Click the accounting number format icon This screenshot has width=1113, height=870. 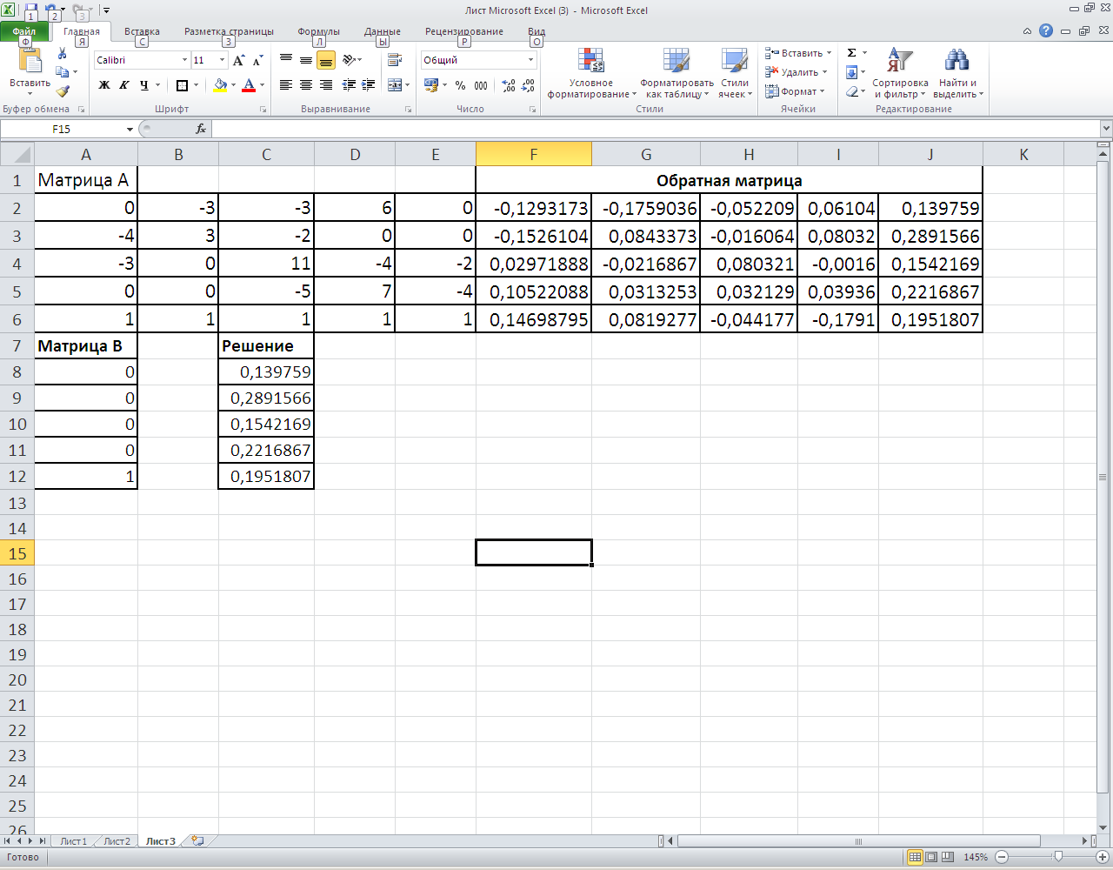click(431, 85)
